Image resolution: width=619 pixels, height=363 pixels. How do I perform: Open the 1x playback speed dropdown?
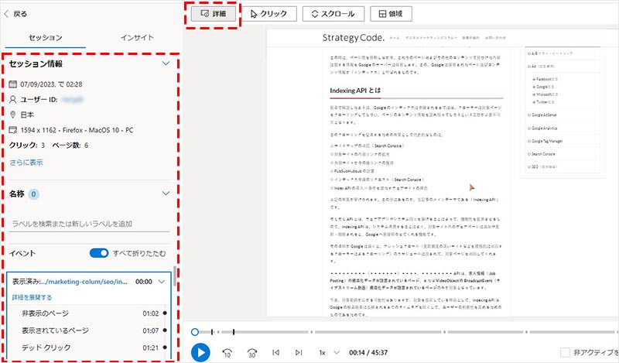click(x=326, y=352)
